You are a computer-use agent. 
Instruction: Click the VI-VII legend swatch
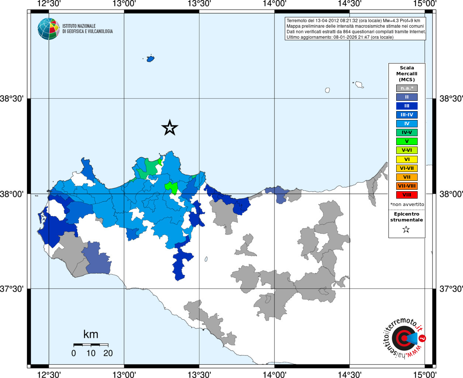click(407, 168)
